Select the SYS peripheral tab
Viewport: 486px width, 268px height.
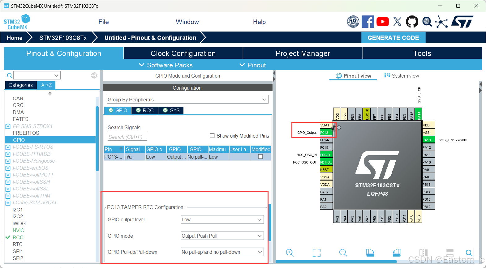(x=171, y=110)
